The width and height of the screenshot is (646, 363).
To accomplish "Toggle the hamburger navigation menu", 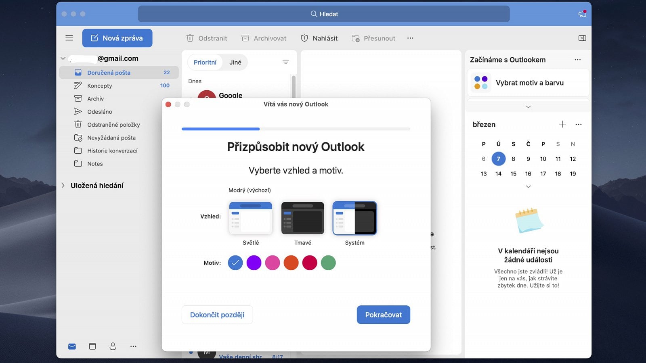I will click(x=69, y=38).
